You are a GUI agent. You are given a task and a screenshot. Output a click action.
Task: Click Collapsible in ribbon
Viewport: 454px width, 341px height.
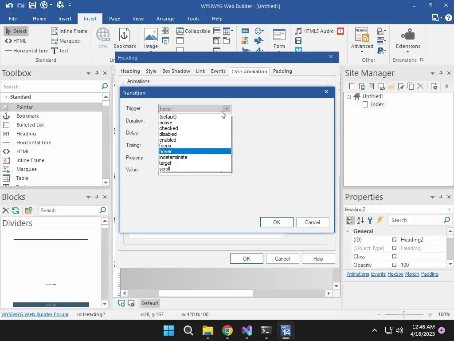pos(193,31)
